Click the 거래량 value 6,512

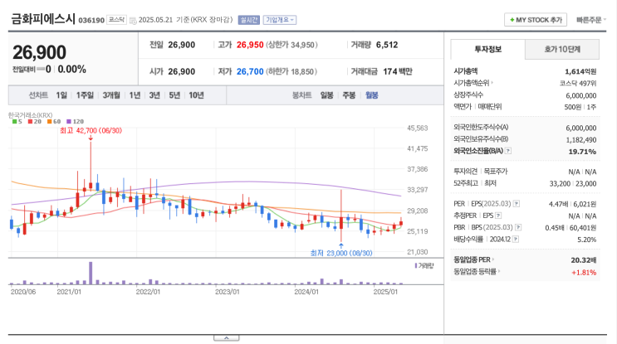coord(387,45)
